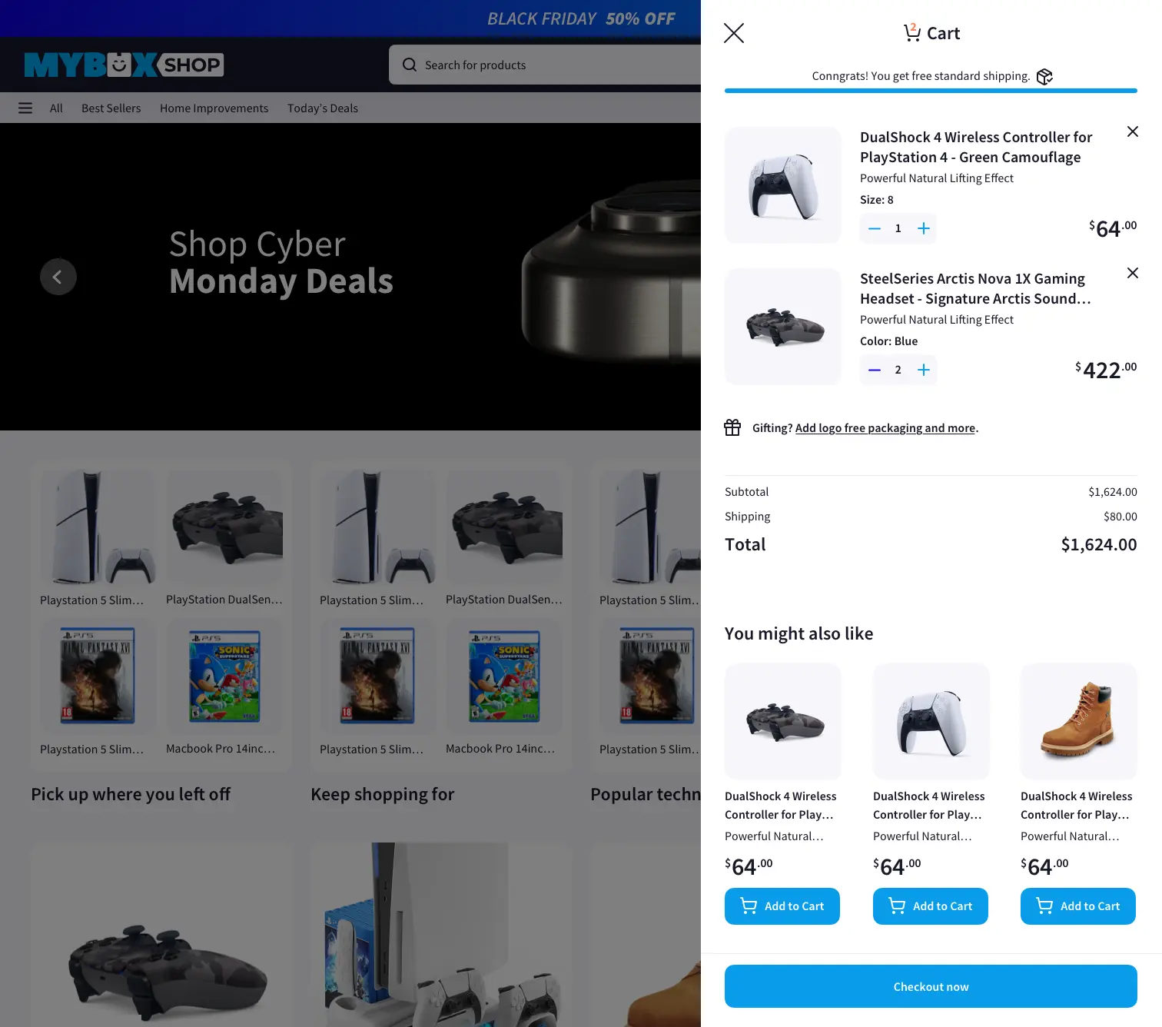Screen dimensions: 1162x1027
Task: Decrease SteelSeries headset quantity
Action: pyautogui.click(x=875, y=370)
